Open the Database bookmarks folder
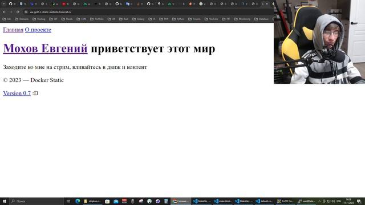Viewport: 365px width, 205px height. (x=261, y=19)
